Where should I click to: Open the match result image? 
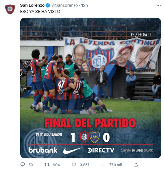[x=91, y=88]
